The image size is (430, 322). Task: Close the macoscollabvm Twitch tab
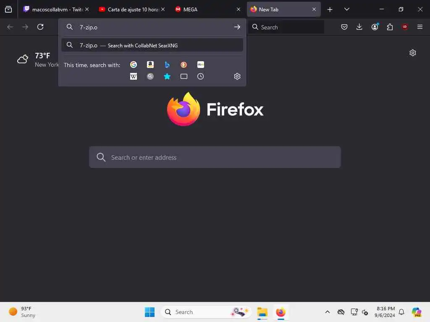(87, 9)
